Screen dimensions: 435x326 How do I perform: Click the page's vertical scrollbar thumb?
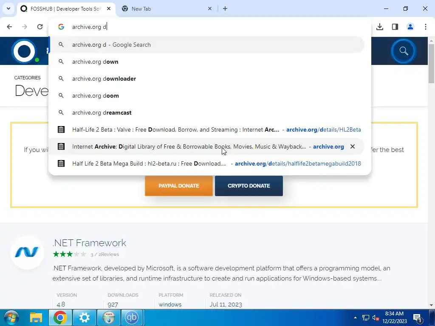pos(432,63)
